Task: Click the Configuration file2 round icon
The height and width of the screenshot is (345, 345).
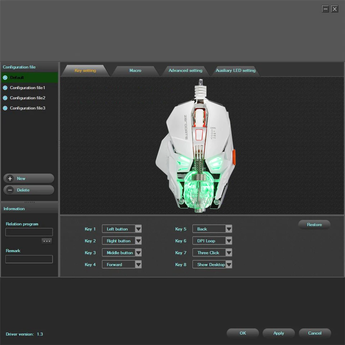Action: click(5, 98)
